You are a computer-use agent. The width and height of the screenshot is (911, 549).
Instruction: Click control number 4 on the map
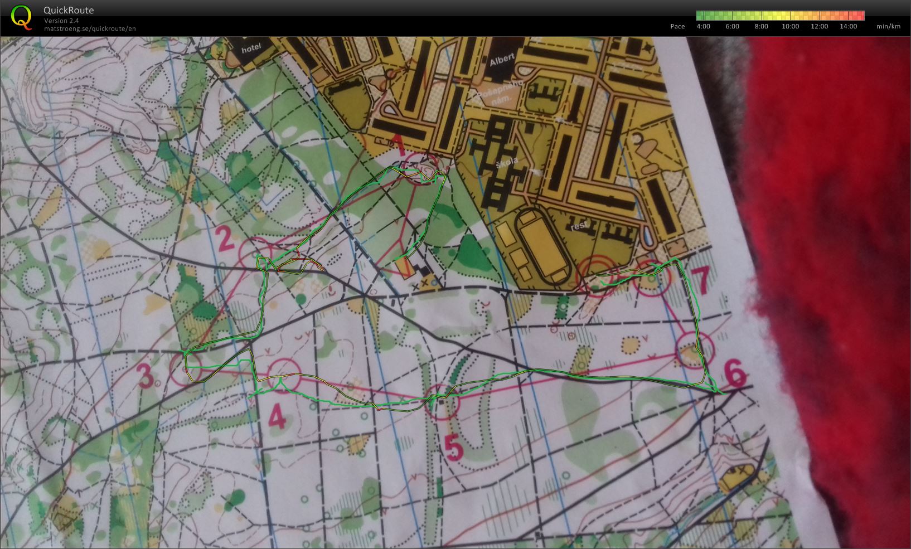[x=277, y=416]
